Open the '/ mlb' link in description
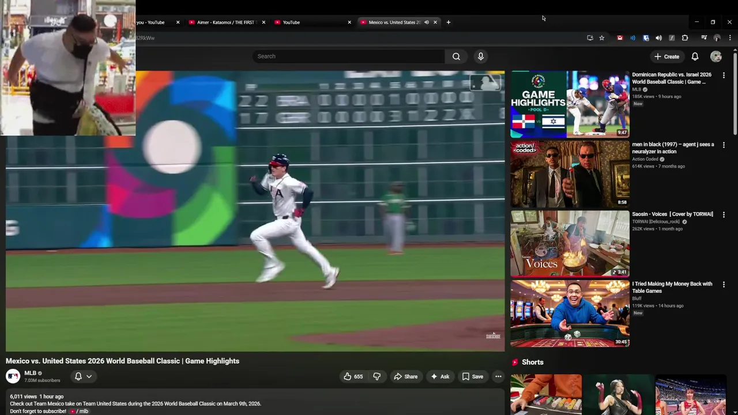The image size is (738, 415). coord(80,411)
